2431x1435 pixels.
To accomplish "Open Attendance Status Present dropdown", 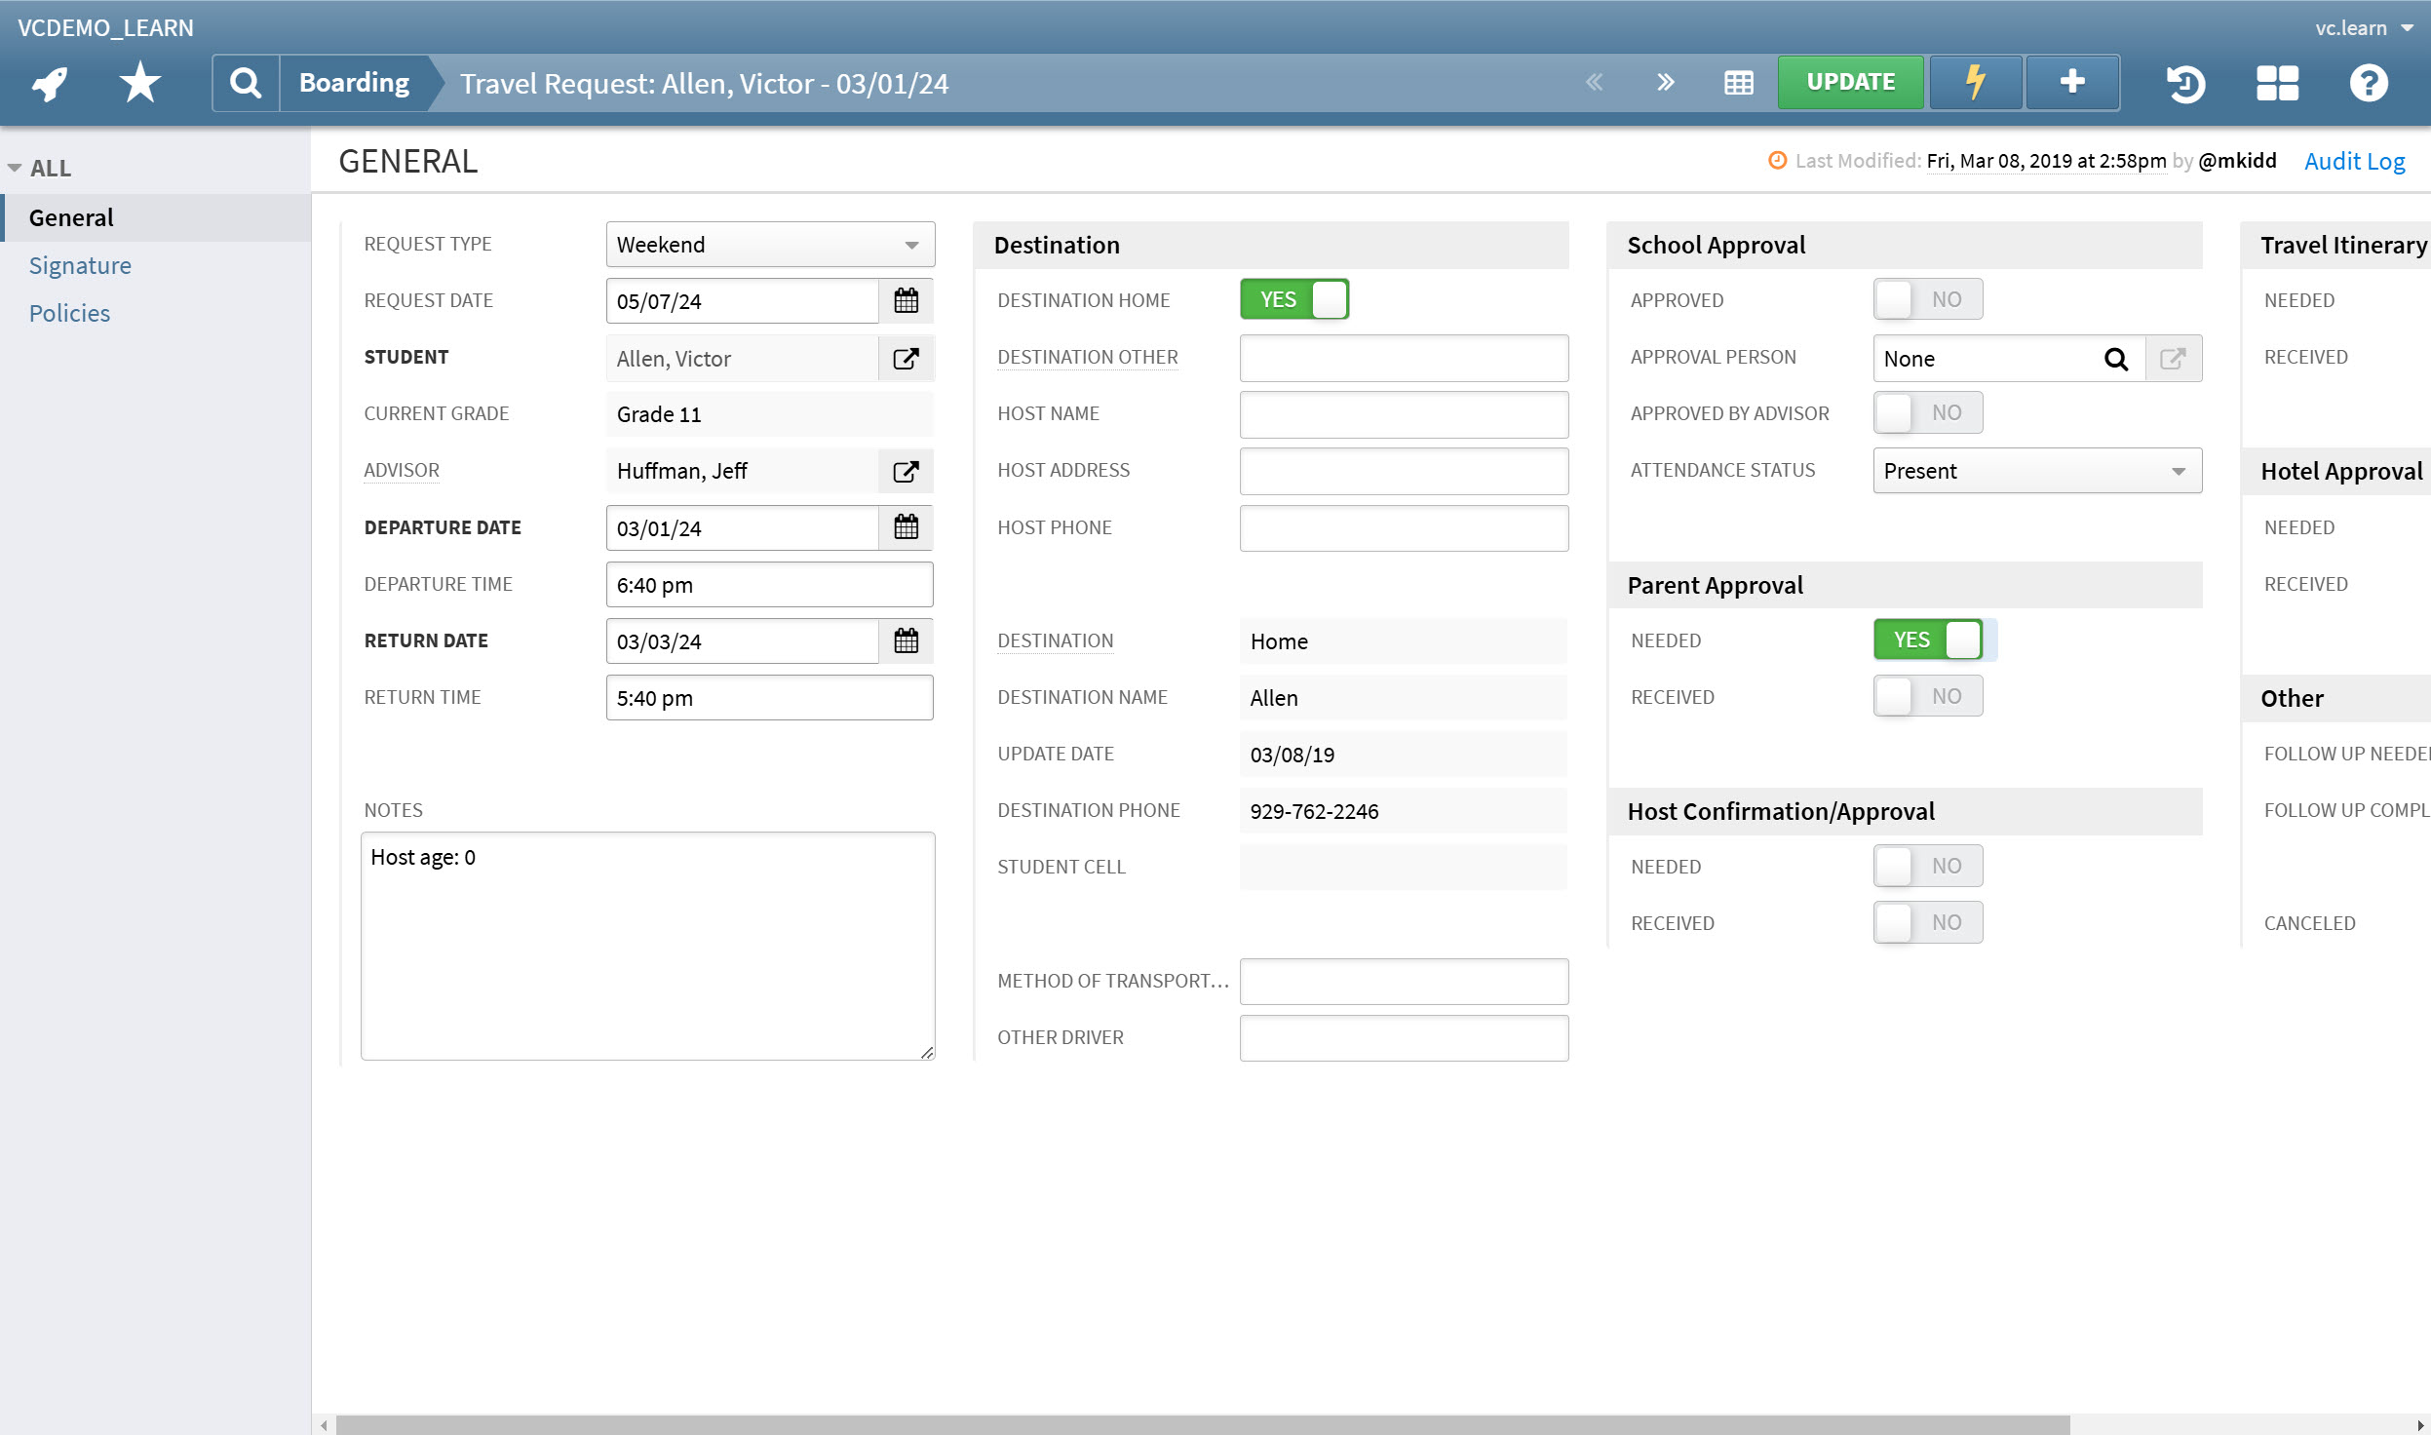I will tap(2037, 471).
